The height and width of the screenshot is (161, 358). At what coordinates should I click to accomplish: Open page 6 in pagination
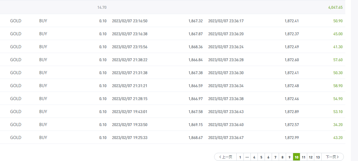click(x=268, y=157)
